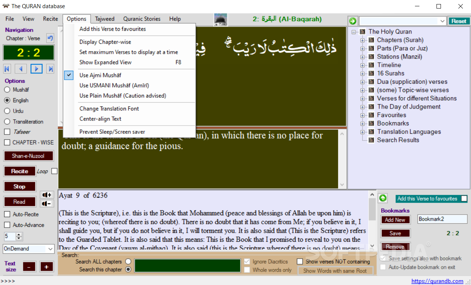The height and width of the screenshot is (285, 471).
Task: Enable the Tafseer checkbox
Action: pos(7,132)
